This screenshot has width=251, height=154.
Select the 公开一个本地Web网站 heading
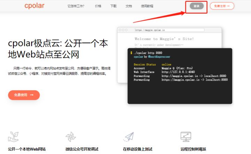(27, 149)
